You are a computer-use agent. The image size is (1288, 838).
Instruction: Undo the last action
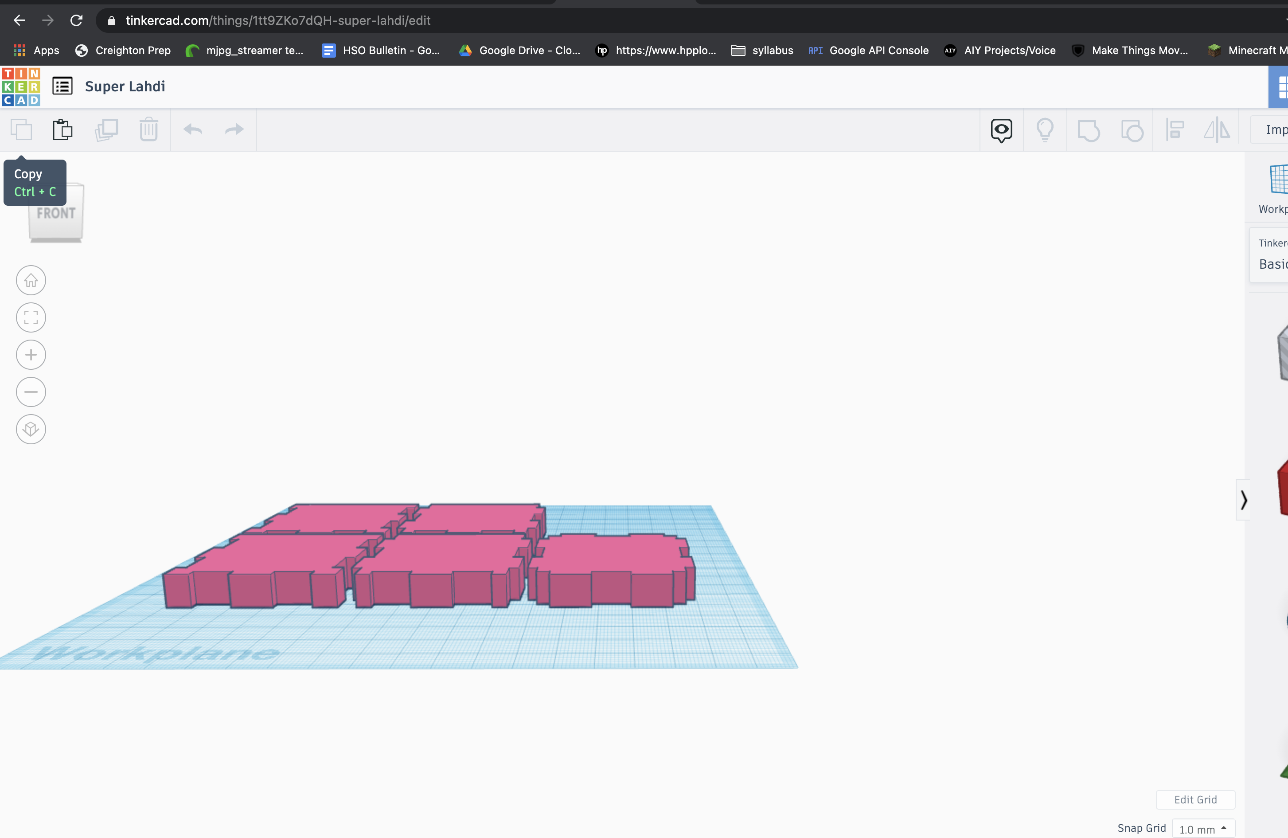pos(193,129)
